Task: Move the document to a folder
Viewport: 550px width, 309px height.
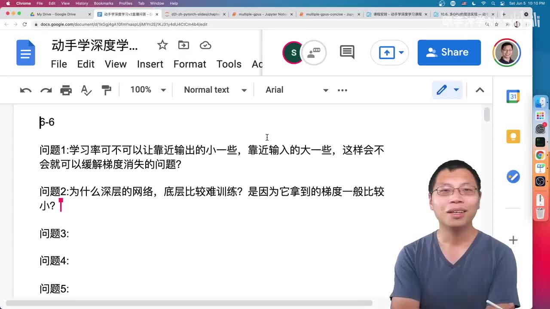Action: click(183, 45)
